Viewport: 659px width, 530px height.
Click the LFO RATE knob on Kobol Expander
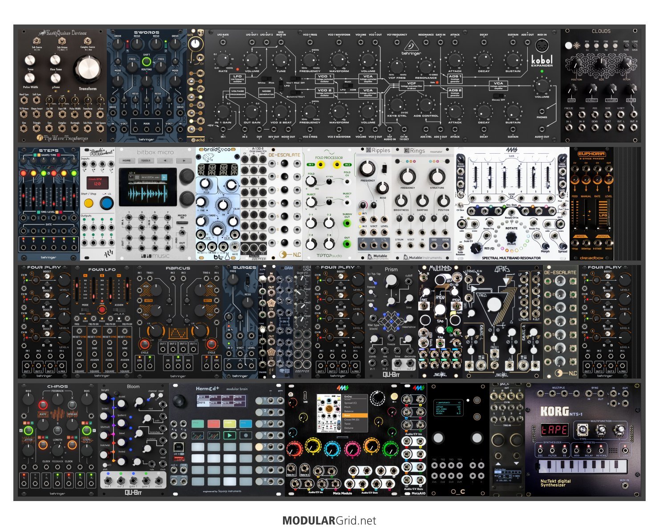(x=223, y=59)
